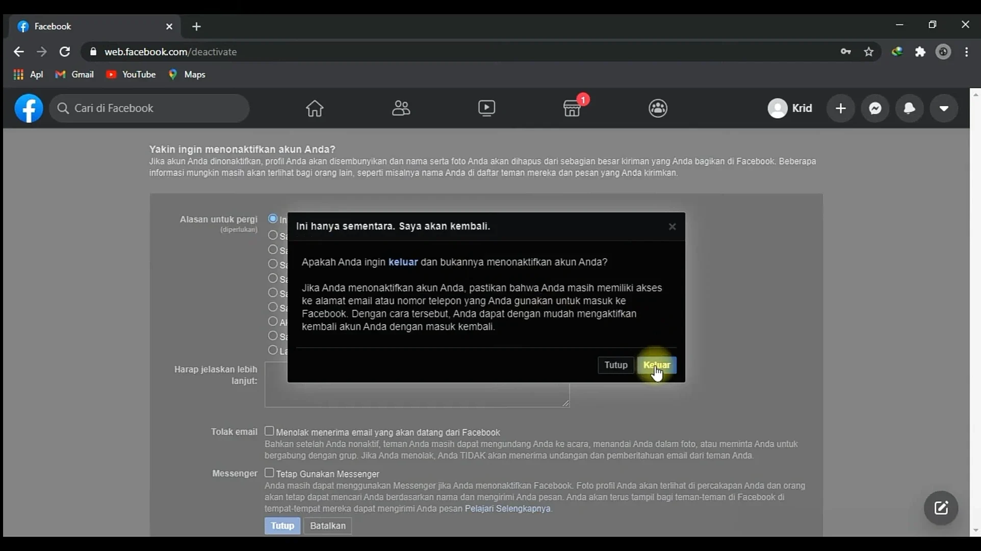Open the Messenger icon

click(875, 108)
